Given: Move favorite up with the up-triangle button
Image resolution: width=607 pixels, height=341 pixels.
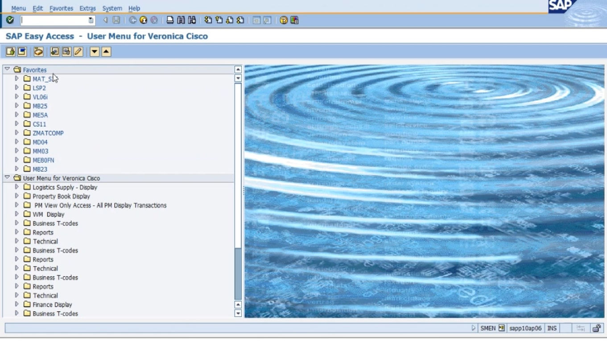Looking at the screenshot, I should pyautogui.click(x=106, y=52).
